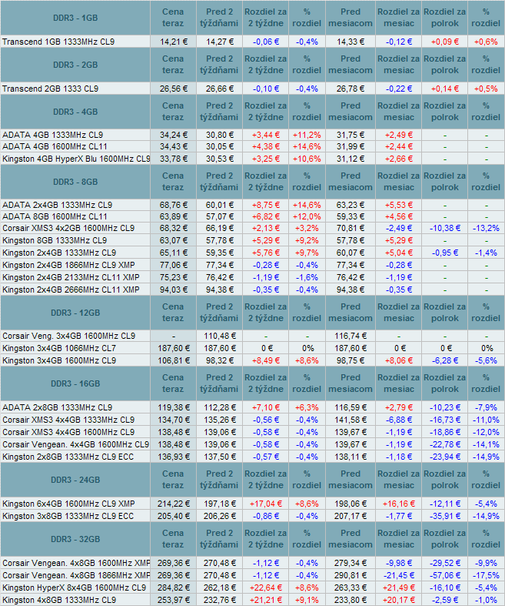Select the '110,48 €' price cell
The width and height of the screenshot is (505, 606).
coord(220,336)
